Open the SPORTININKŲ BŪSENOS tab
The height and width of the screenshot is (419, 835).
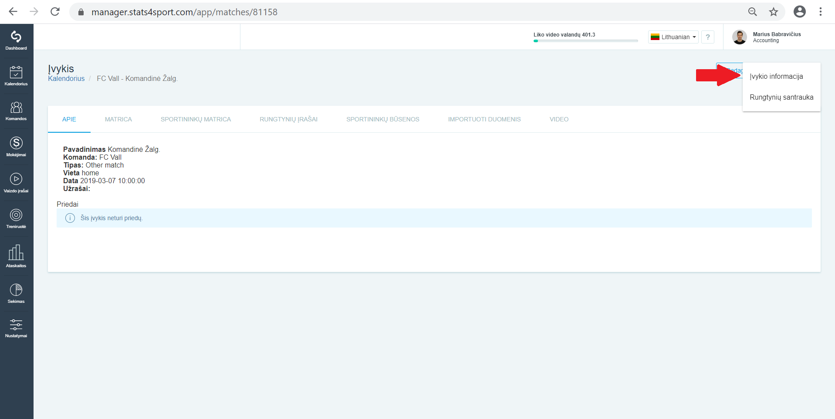tap(383, 119)
